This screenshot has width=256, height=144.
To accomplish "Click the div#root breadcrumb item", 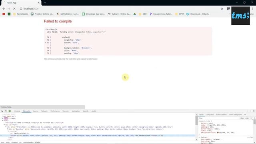I will tap(14, 142).
